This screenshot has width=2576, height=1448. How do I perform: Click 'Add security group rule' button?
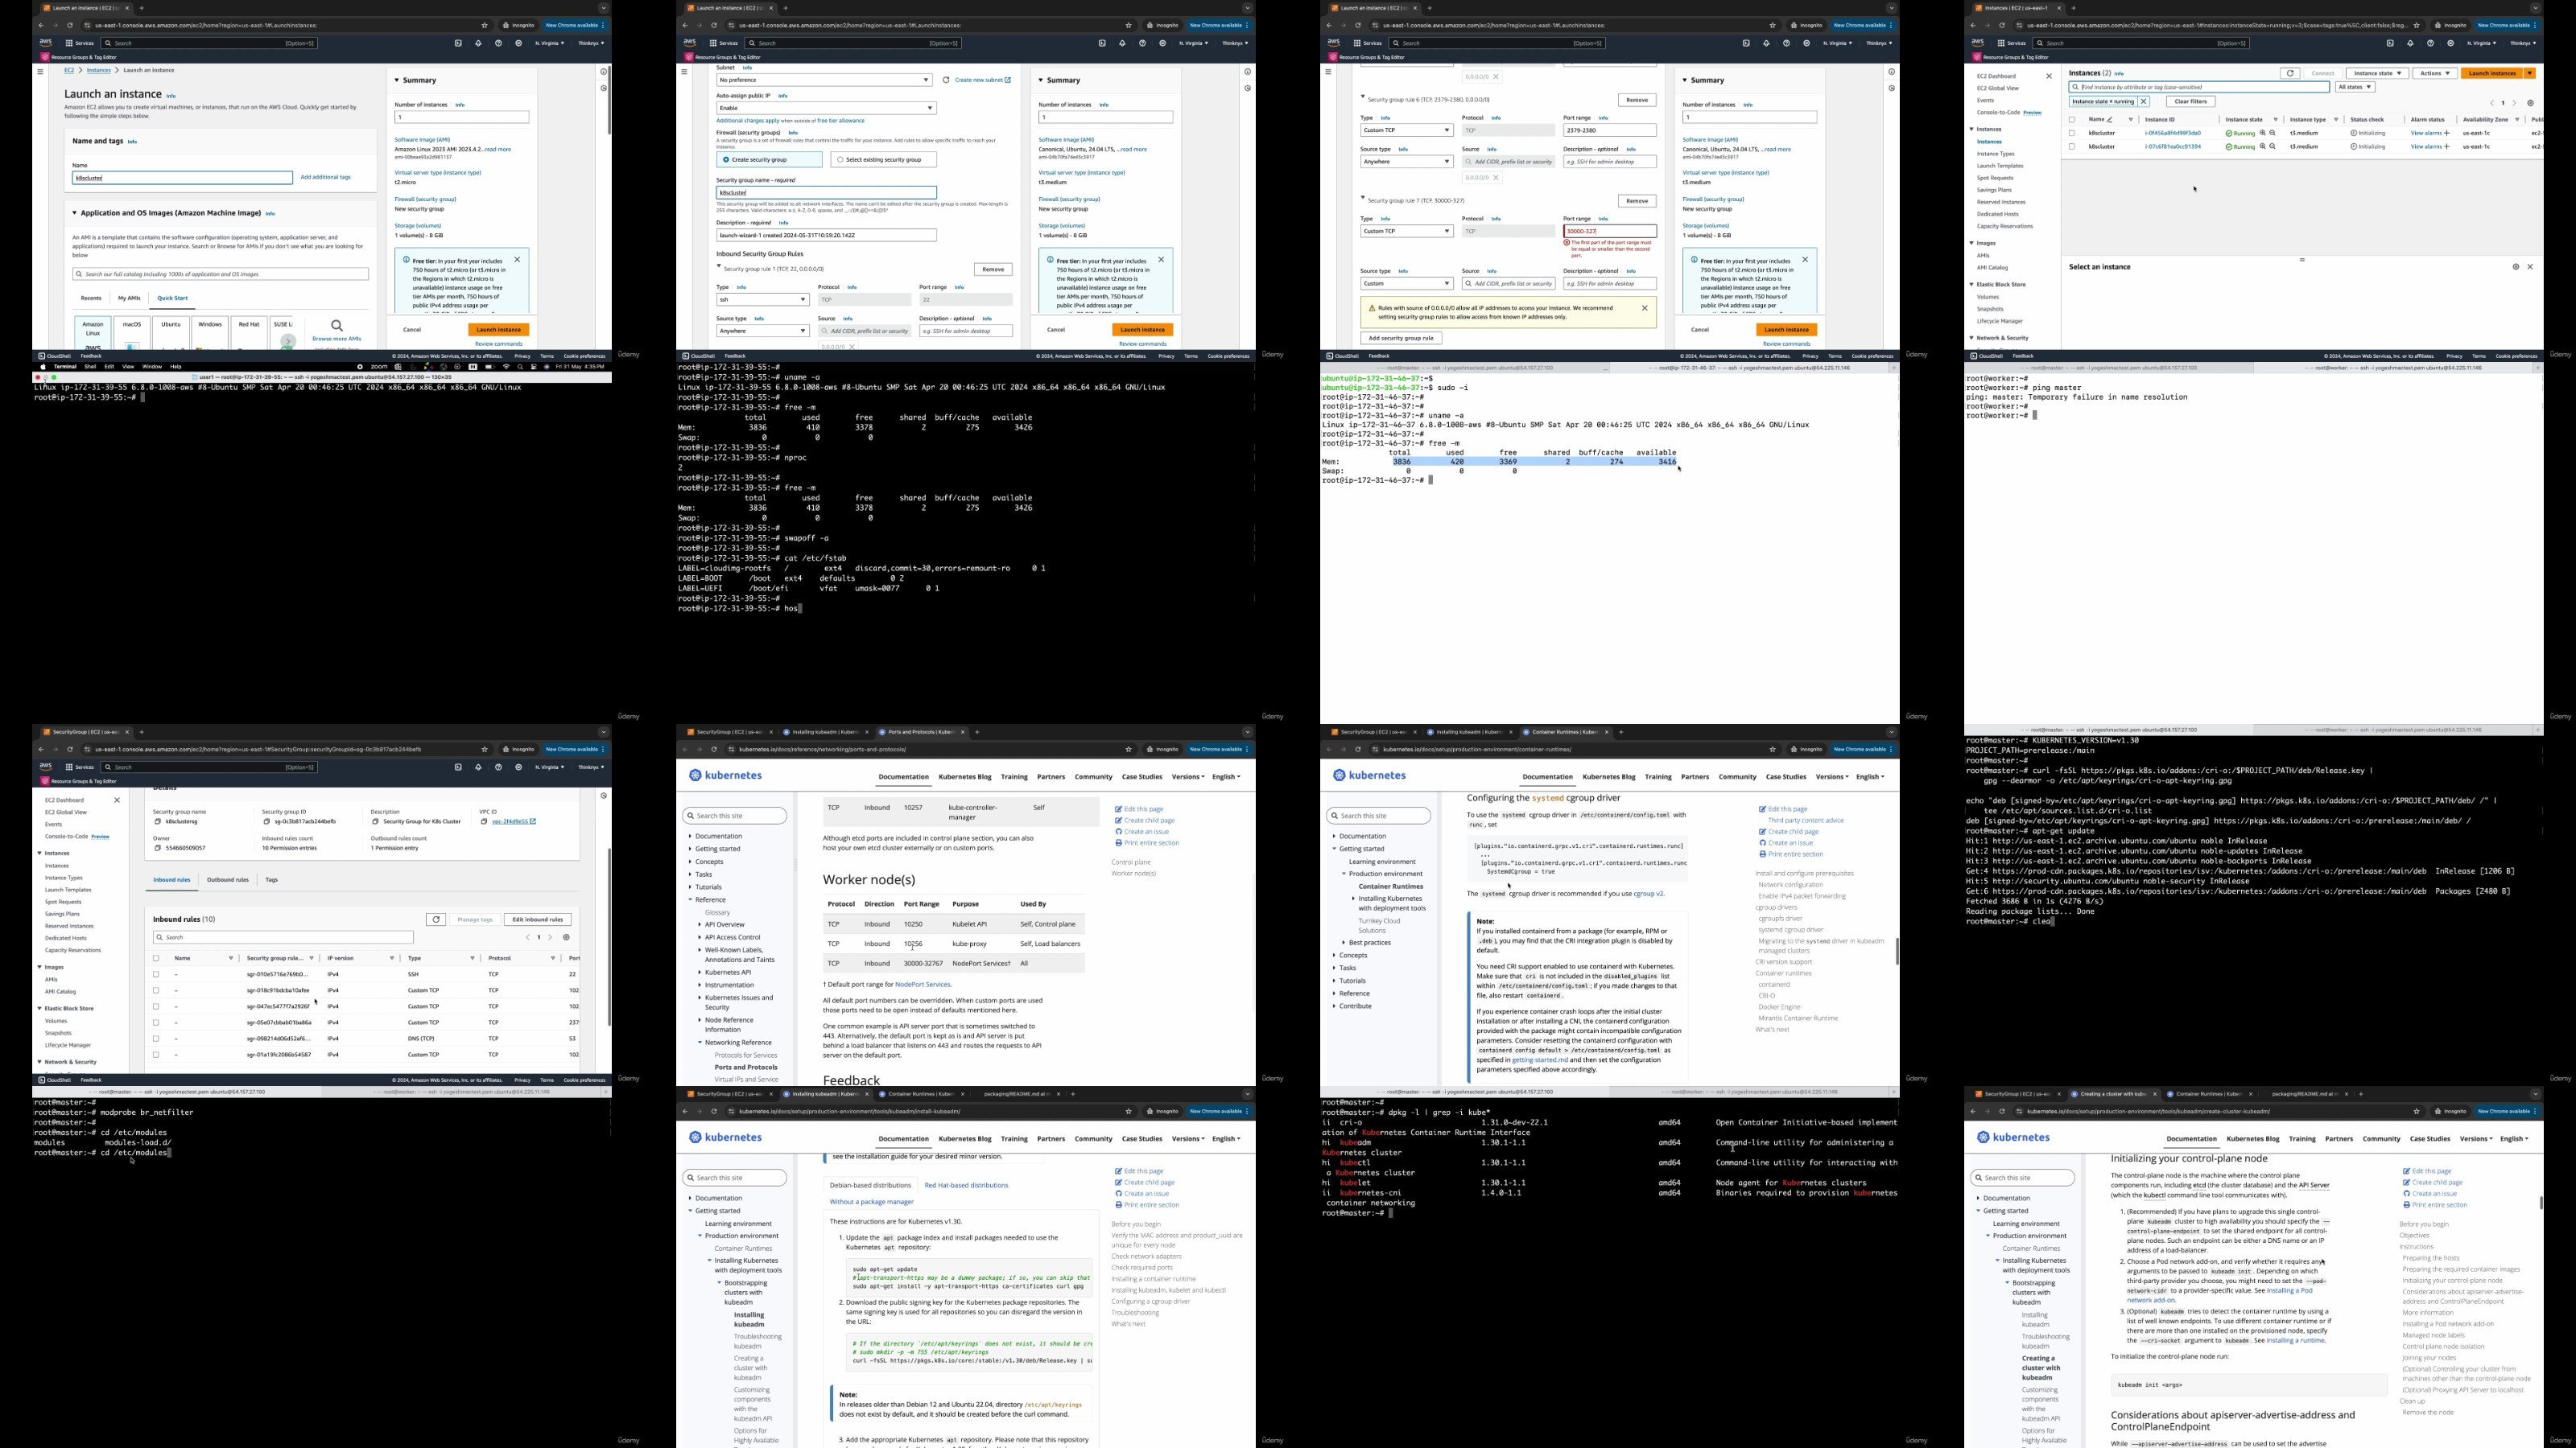tap(1401, 338)
